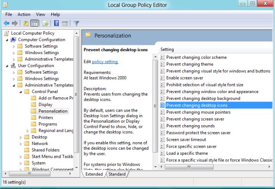Expand the Regional and Language node
Viewport: 275px width, 189px height.
pos(27,131)
